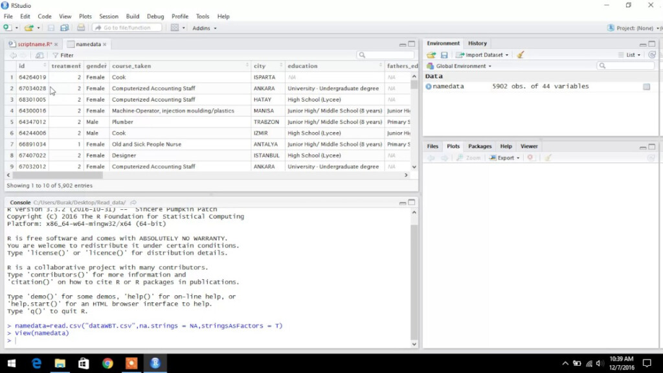Open Google Chrome from taskbar

point(107,363)
